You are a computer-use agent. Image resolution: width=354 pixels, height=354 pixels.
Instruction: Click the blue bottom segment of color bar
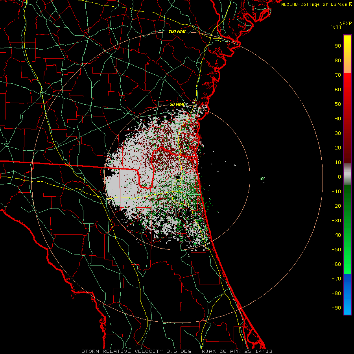tap(347, 294)
